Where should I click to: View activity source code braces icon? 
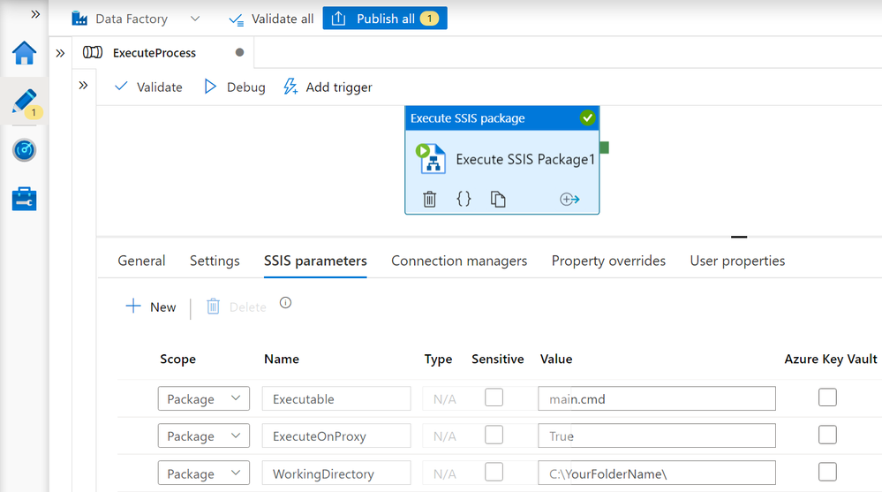click(464, 199)
